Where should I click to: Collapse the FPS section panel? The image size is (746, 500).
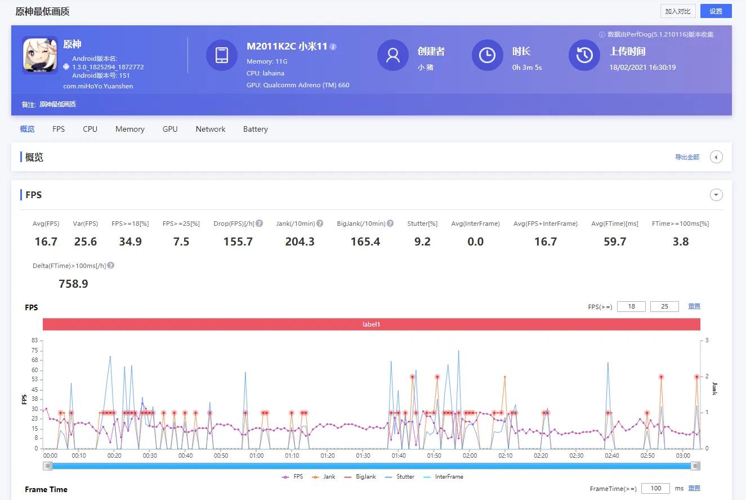pyautogui.click(x=716, y=195)
